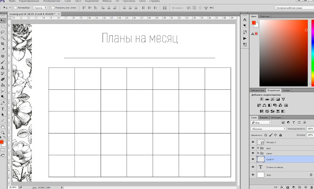Viewport: 314px width, 189px height.
Task: Hide the верт group layer
Action: coord(253,148)
